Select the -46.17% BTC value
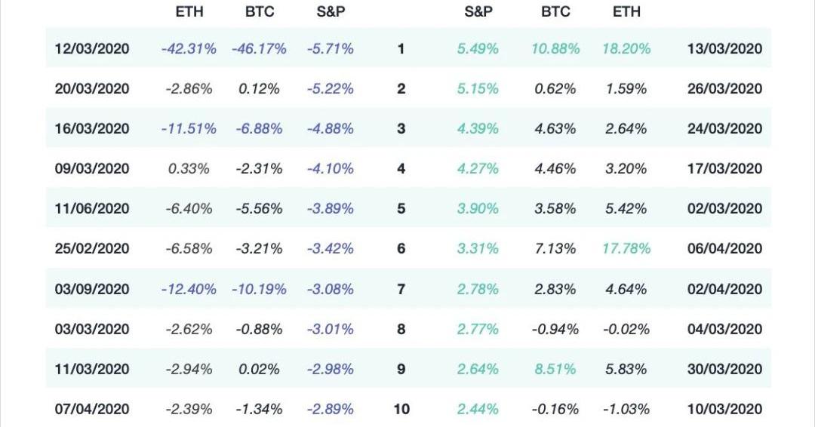 tap(259, 49)
